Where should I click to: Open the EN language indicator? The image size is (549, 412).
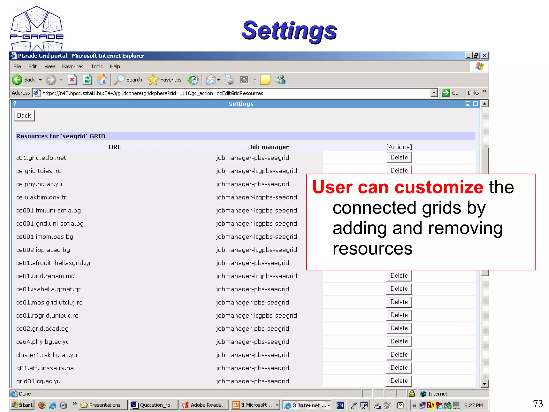(340, 405)
